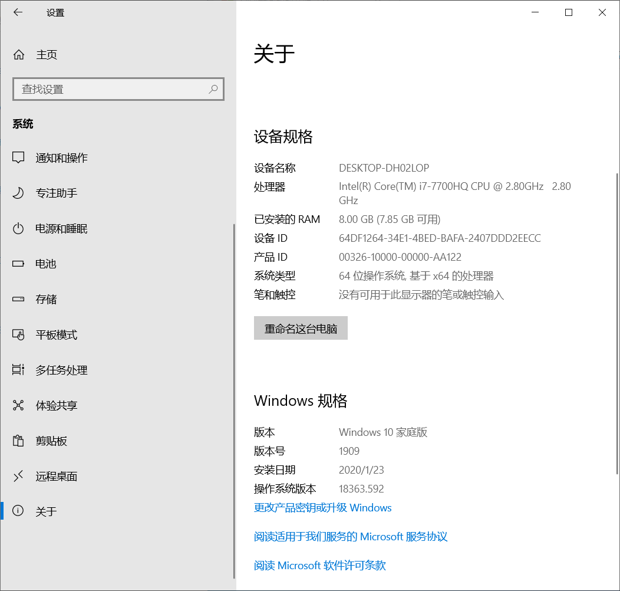The image size is (620, 591).
Task: Open 更改产品密钥或升级 Windows link
Action: 322,507
